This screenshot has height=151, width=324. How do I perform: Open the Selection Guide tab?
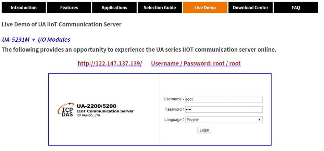click(x=160, y=8)
